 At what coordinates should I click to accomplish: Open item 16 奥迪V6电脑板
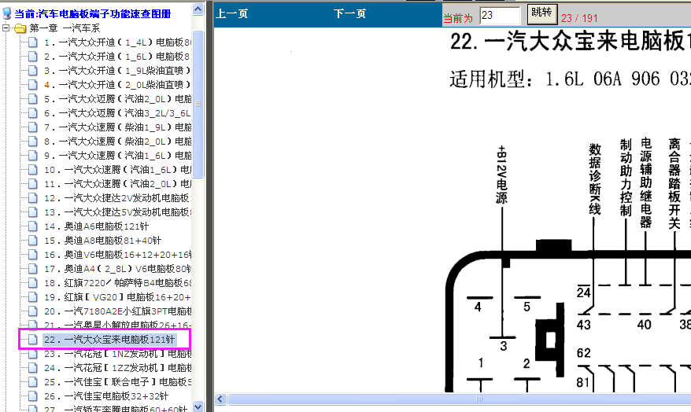pos(117,255)
